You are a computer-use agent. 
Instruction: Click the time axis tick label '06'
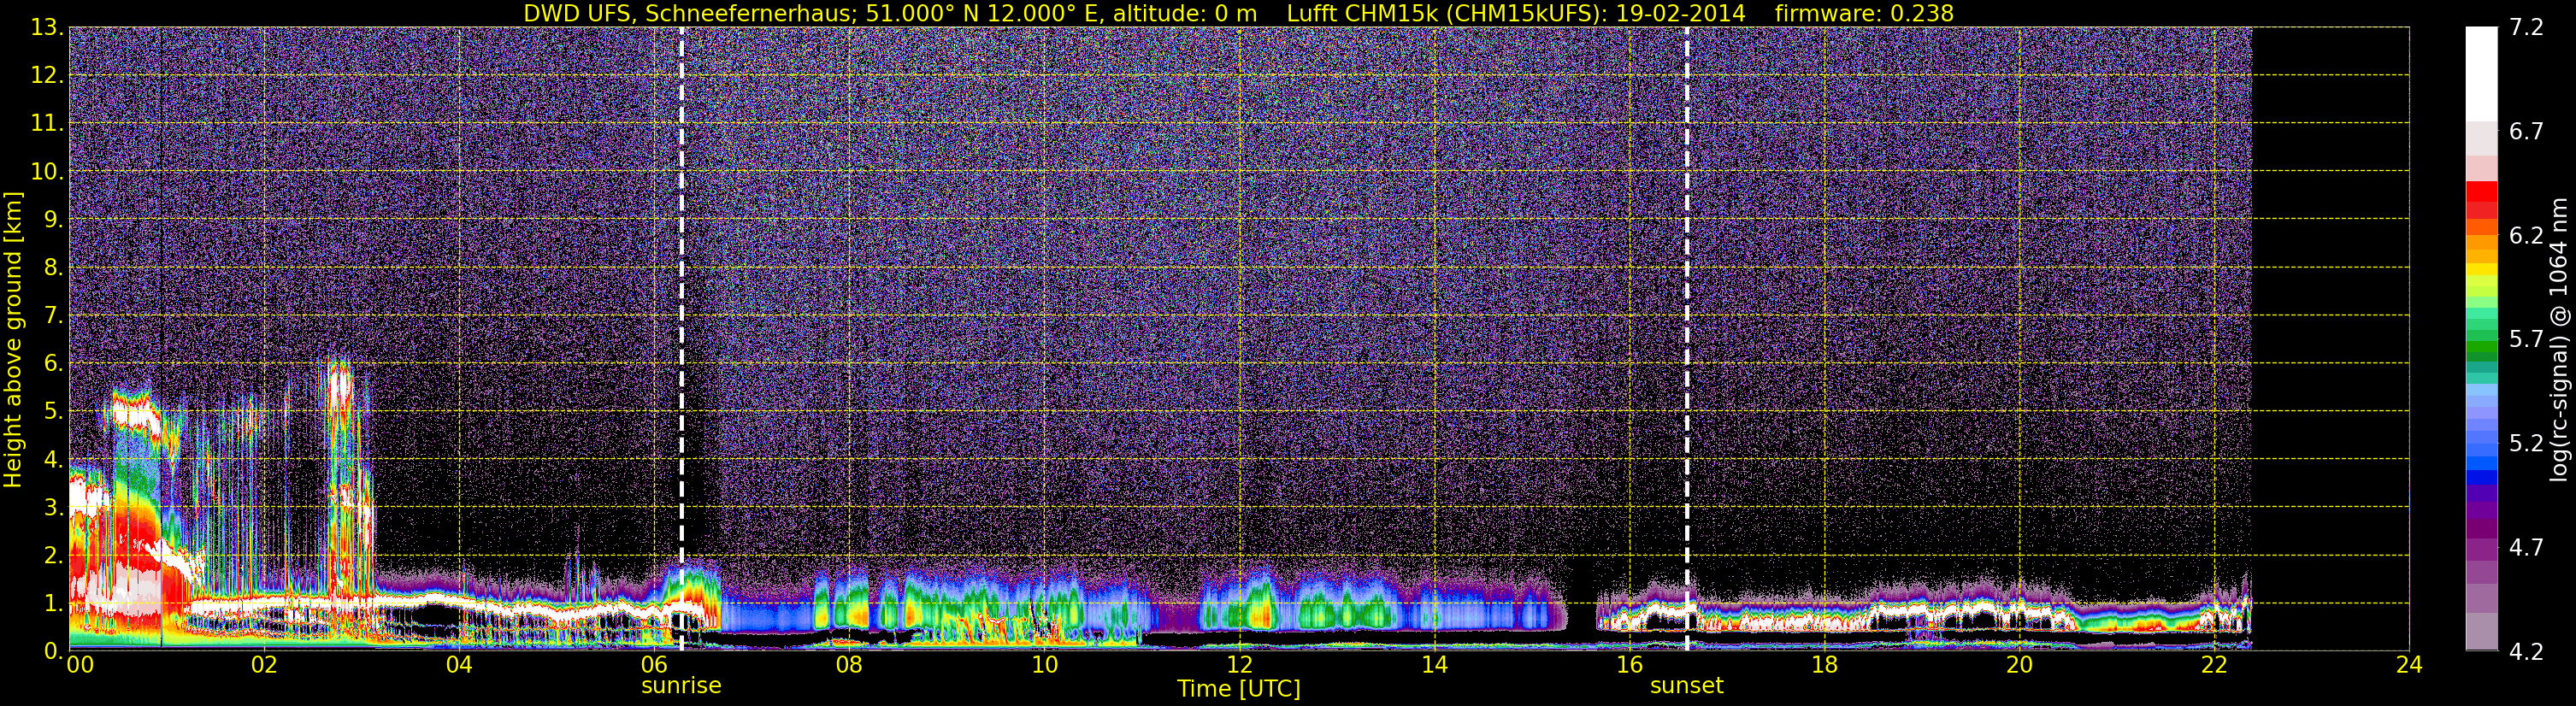point(654,665)
